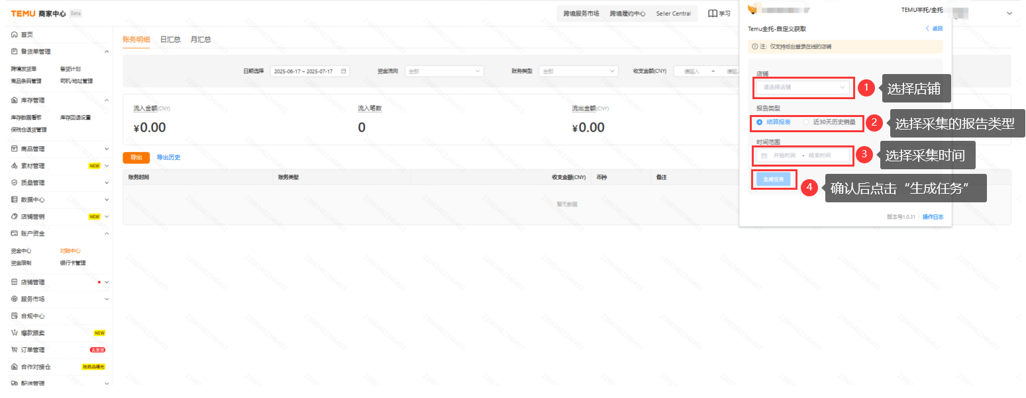The height and width of the screenshot is (398, 1026).
Task: Click the 备货单管理 menu icon
Action: point(14,52)
